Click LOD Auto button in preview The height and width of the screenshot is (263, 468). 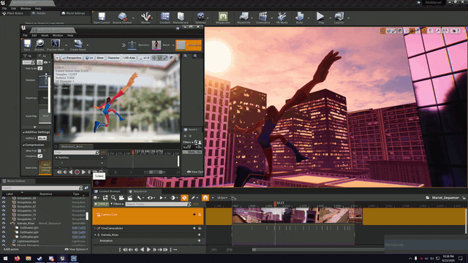[129, 58]
